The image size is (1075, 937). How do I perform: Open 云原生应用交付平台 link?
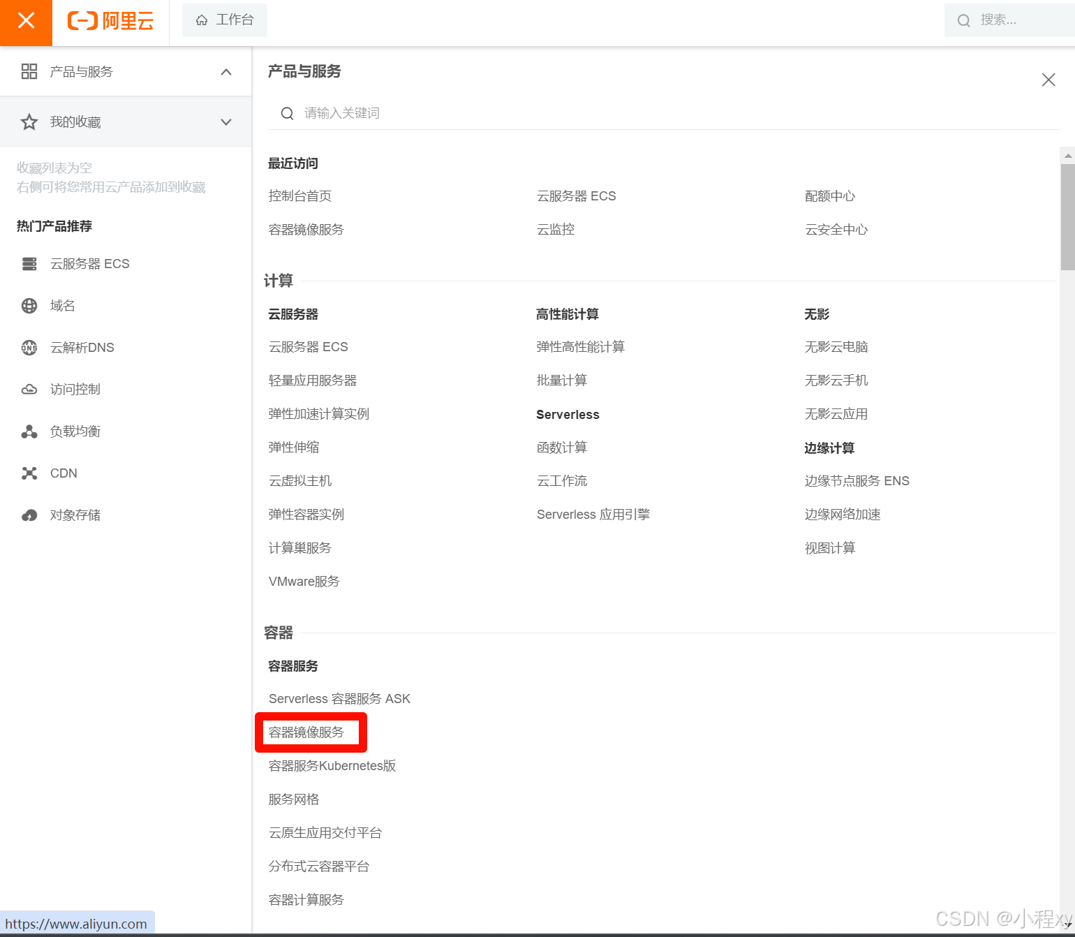pyautogui.click(x=325, y=833)
